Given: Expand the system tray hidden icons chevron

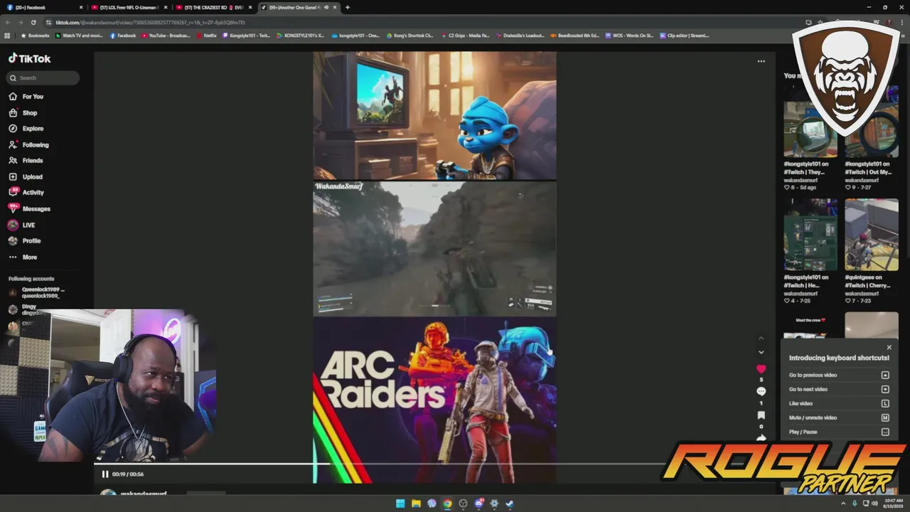Looking at the screenshot, I should (844, 503).
